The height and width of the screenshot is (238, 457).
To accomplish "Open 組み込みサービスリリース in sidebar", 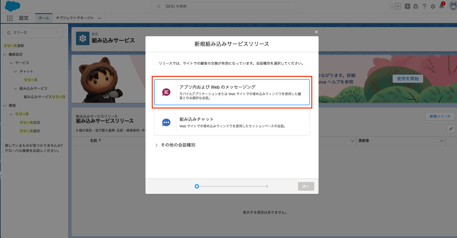I will click(x=45, y=97).
